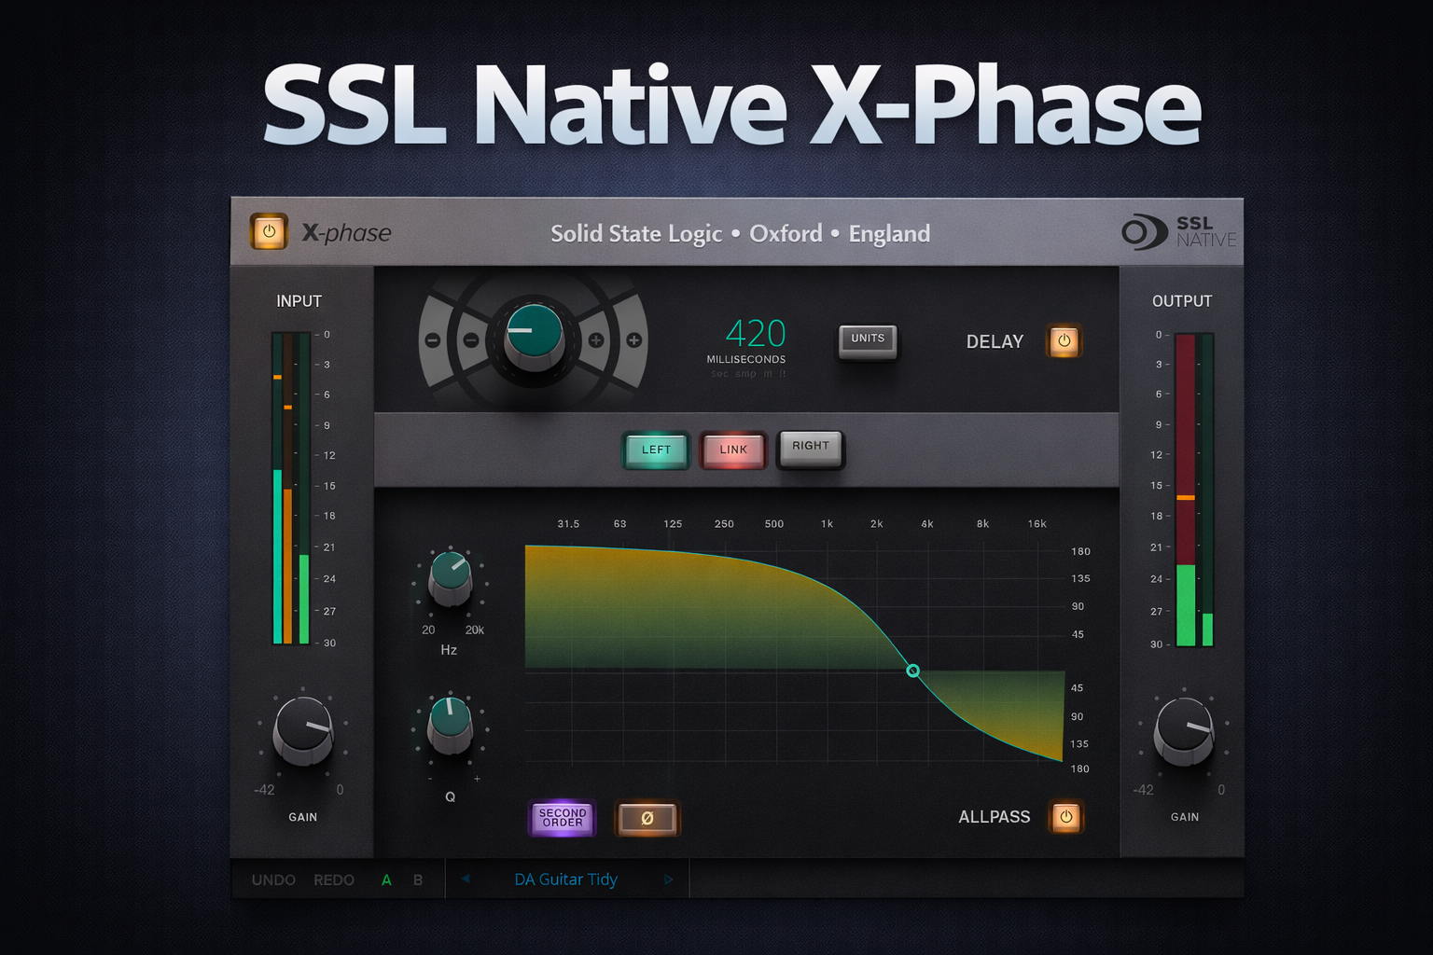Switch to the B comparison state
Screen dimensions: 1433x955
[417, 879]
